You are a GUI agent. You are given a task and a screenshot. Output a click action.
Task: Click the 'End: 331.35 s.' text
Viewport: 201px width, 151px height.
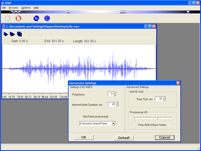coord(54,41)
